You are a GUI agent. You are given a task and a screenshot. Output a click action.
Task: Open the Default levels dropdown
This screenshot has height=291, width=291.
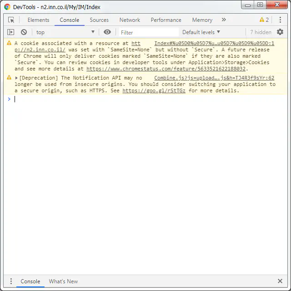tap(201, 32)
